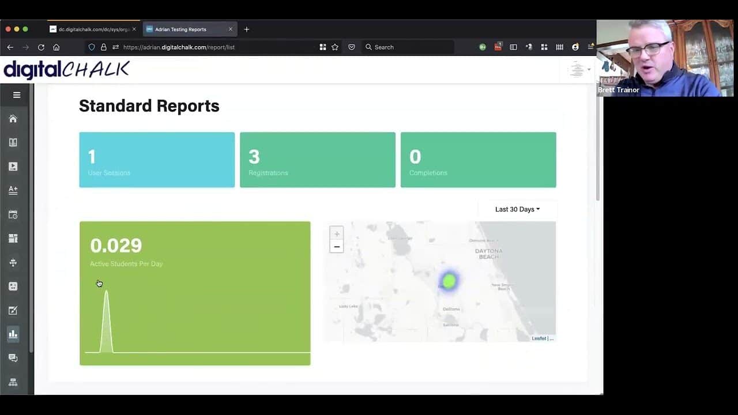The height and width of the screenshot is (415, 738).
Task: Open the green extension icon in toolbar
Action: coord(483,47)
